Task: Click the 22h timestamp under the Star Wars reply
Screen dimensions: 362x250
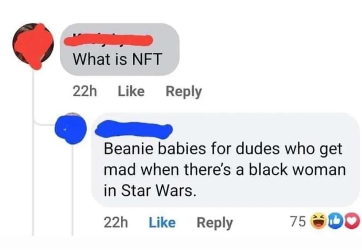Action: [116, 223]
